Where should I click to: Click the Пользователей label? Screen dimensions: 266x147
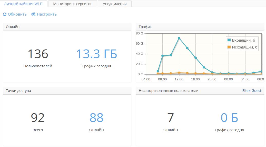pyautogui.click(x=38, y=66)
